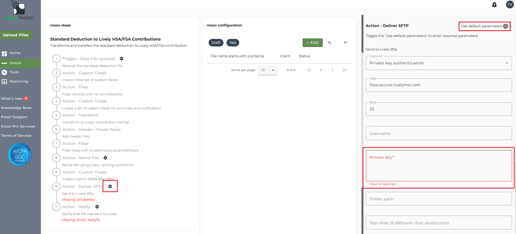Click the What's new badge
516x234 pixels.
pyautogui.click(x=26, y=98)
